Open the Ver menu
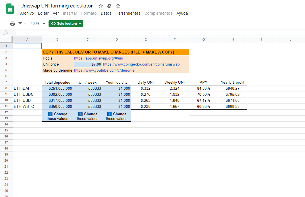This screenshot has width=305, height=197. click(x=56, y=13)
